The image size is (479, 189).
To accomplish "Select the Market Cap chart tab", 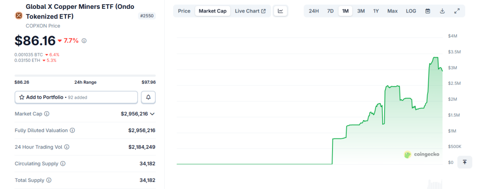I will [213, 11].
